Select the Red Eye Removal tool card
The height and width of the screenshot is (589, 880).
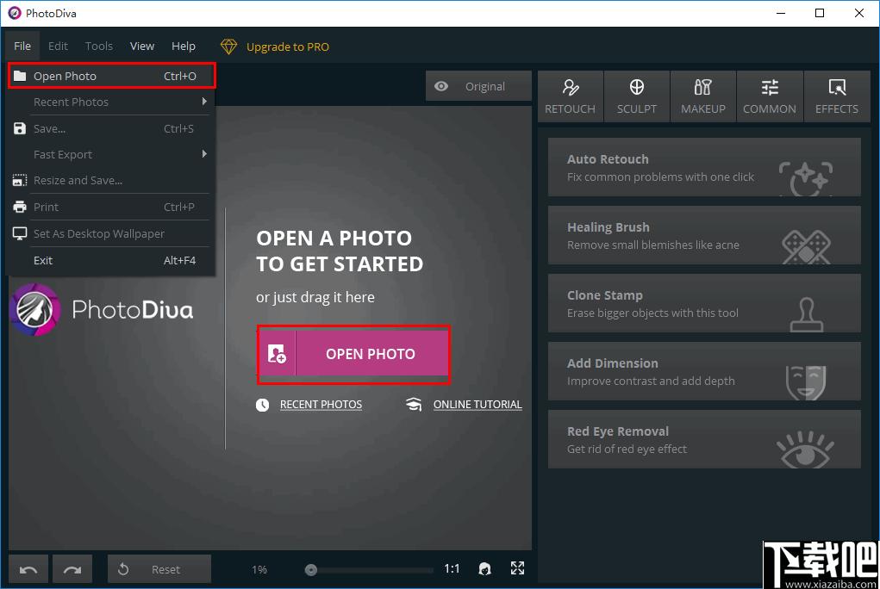(x=704, y=439)
